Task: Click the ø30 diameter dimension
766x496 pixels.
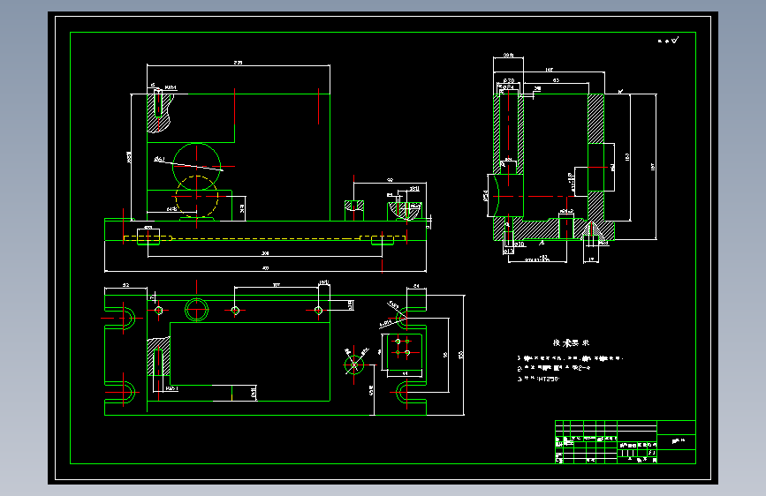Action: 509,80
